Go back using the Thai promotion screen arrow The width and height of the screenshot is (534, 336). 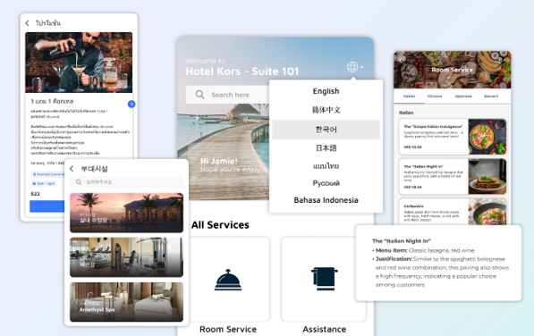(27, 23)
